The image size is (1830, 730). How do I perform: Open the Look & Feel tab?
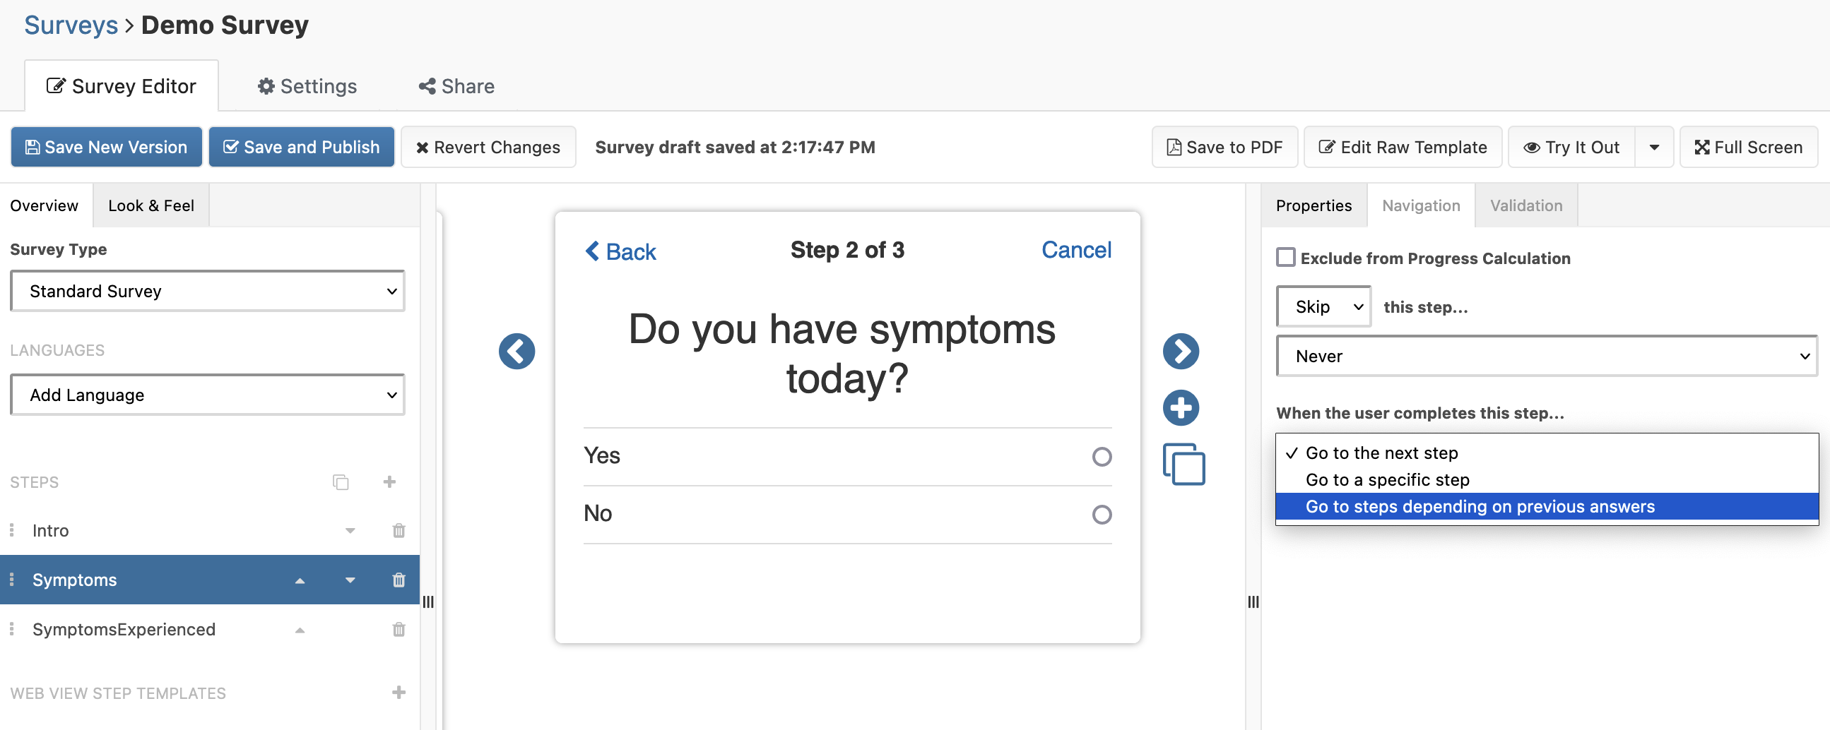[x=150, y=206]
